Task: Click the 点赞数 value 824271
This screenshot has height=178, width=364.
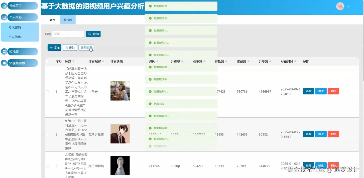Action: pyautogui.click(x=198, y=166)
